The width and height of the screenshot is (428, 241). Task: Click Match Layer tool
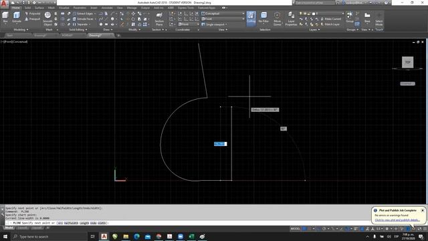[330, 24]
